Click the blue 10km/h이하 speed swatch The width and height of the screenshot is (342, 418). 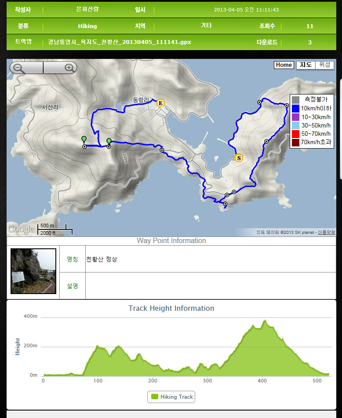(295, 108)
